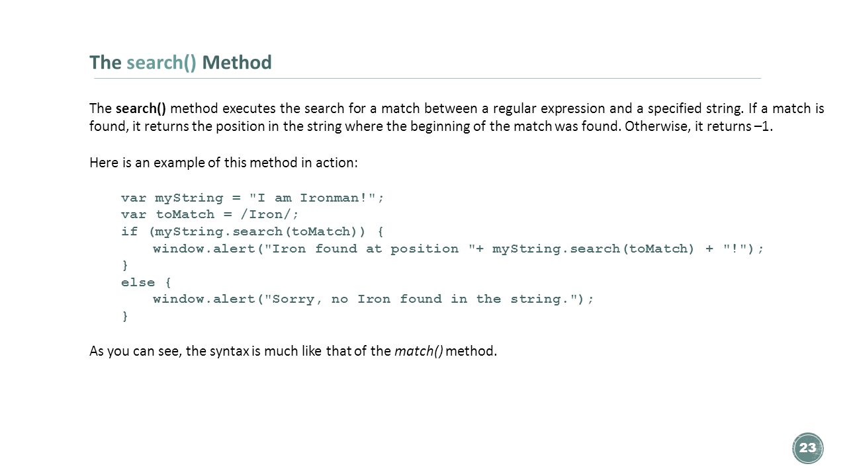Click the 'Sorry, no Iron found' alert line
The image size is (847, 476).
point(374,299)
